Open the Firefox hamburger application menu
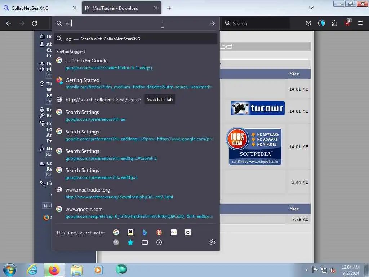The width and height of the screenshot is (369, 277). 360,23
